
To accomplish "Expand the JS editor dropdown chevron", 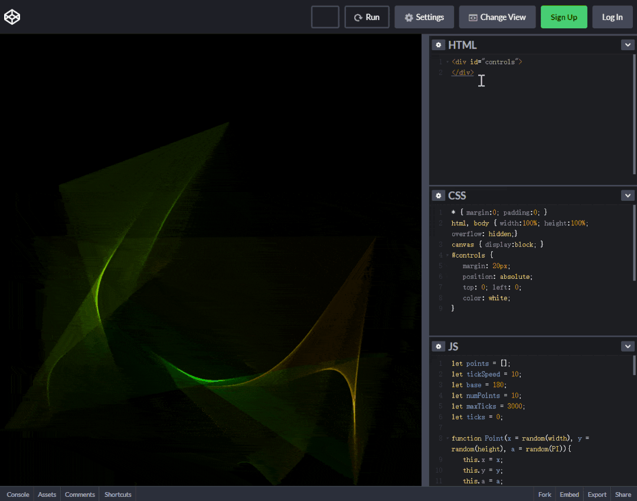I will [x=627, y=346].
